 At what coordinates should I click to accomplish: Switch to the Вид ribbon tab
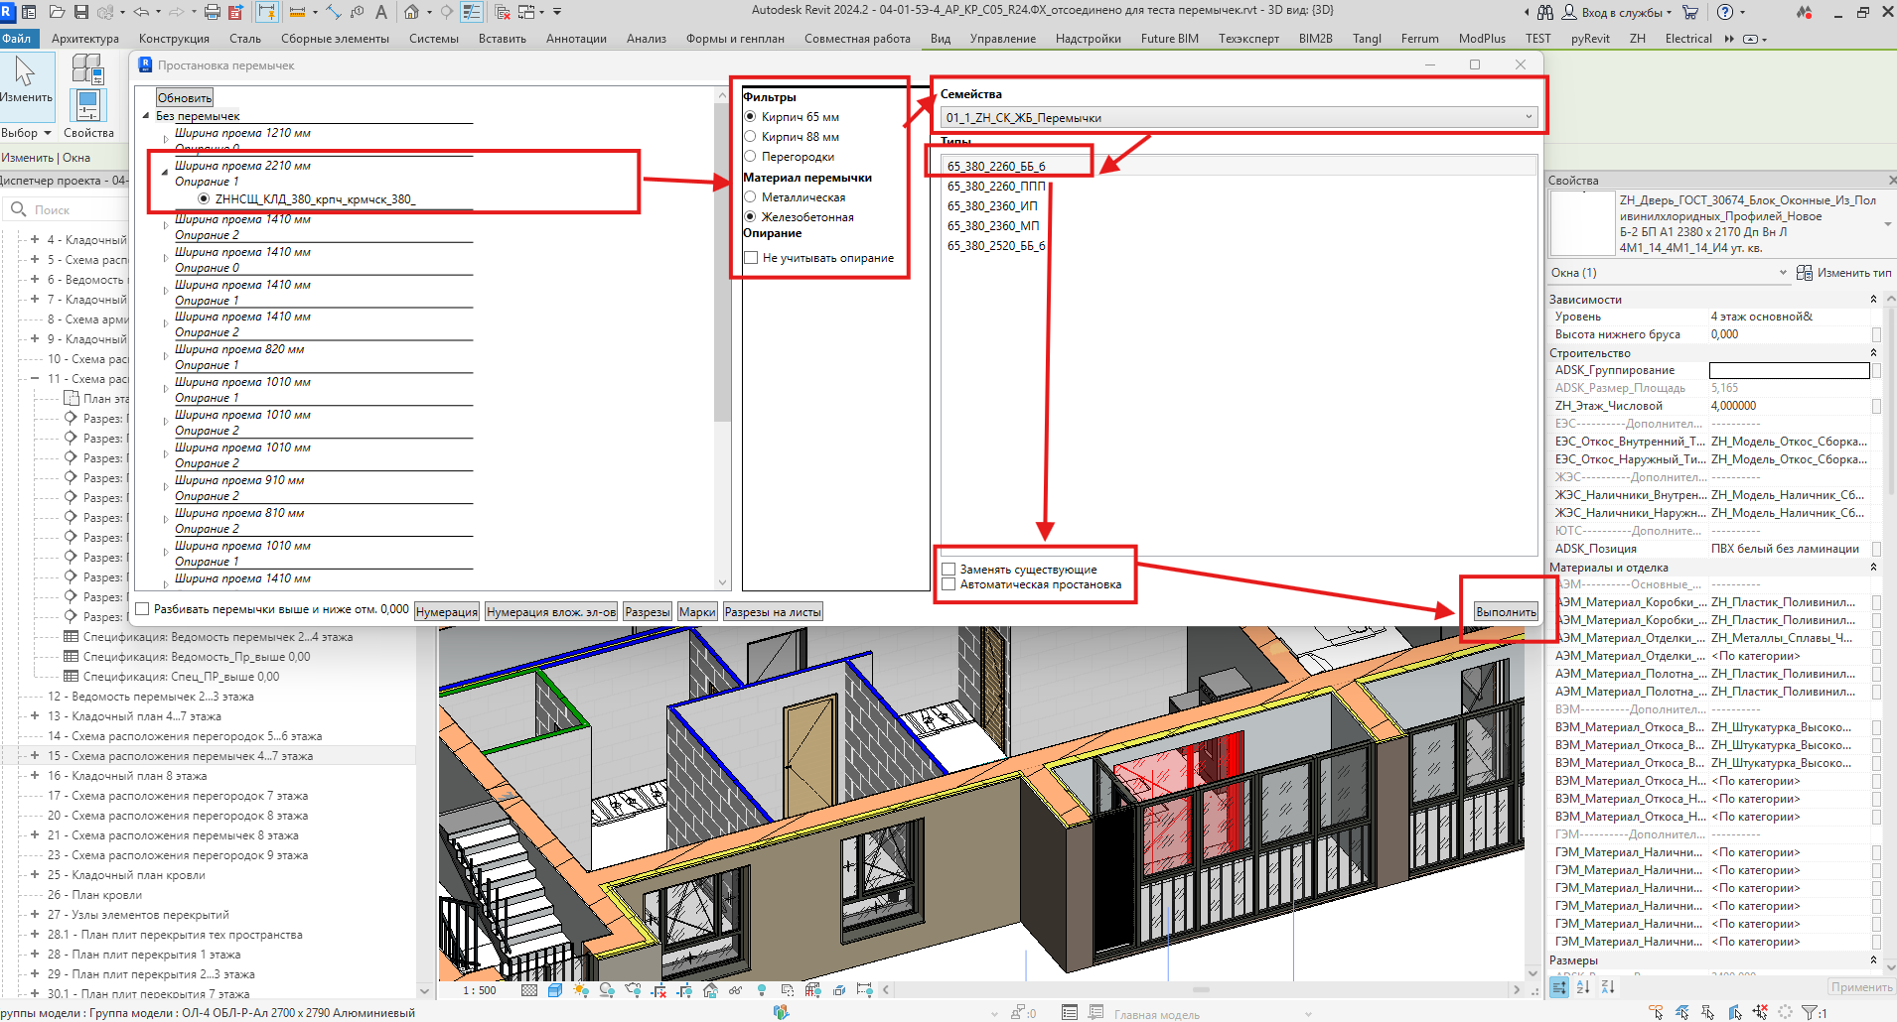pos(940,39)
